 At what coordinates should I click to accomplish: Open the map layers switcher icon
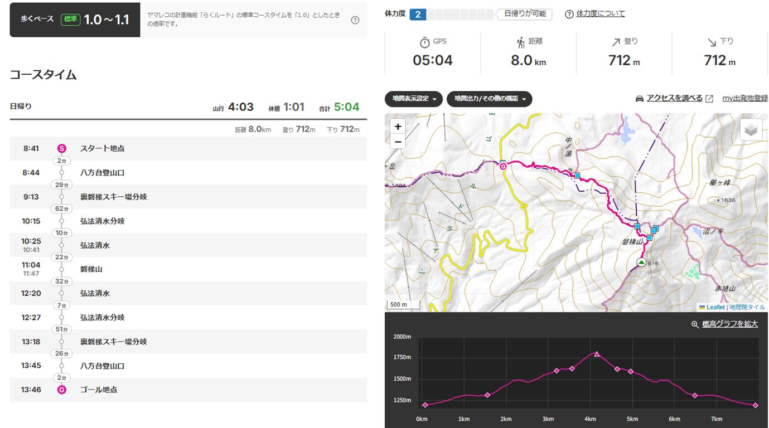[751, 130]
